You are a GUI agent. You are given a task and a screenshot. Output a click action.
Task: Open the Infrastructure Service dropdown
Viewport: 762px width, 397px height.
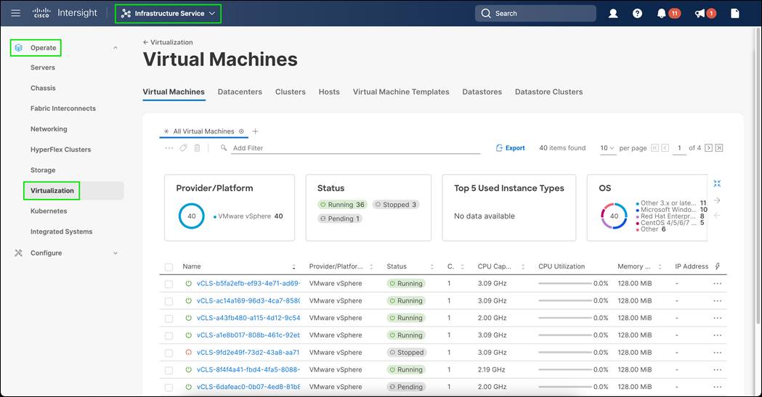[168, 14]
